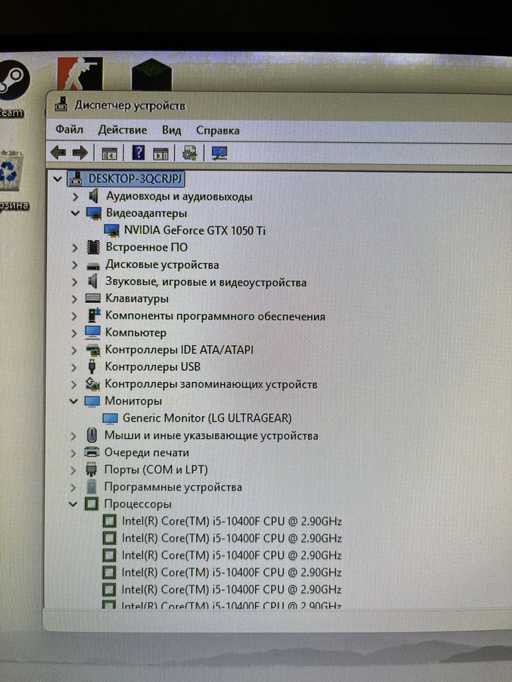Click the Back arrow in the toolbar
The image size is (512, 682).
(x=58, y=153)
